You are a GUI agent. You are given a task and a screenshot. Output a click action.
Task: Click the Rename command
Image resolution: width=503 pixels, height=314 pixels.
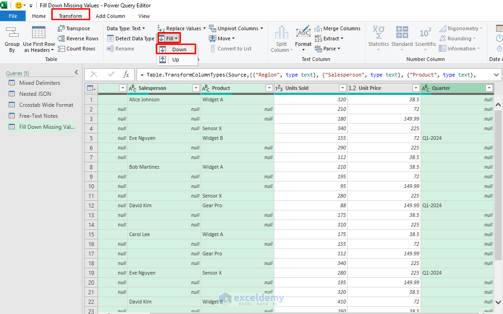(120, 49)
